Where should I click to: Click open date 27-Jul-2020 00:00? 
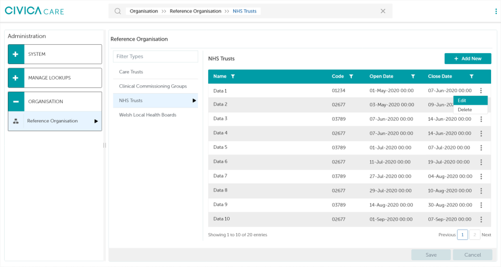(390, 176)
